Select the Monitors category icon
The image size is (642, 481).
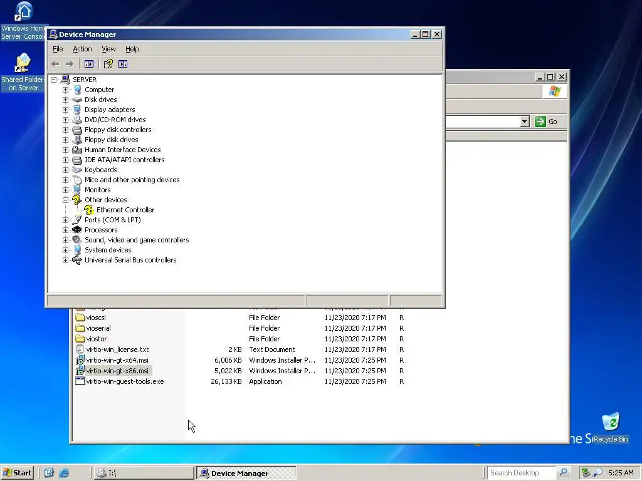click(77, 190)
